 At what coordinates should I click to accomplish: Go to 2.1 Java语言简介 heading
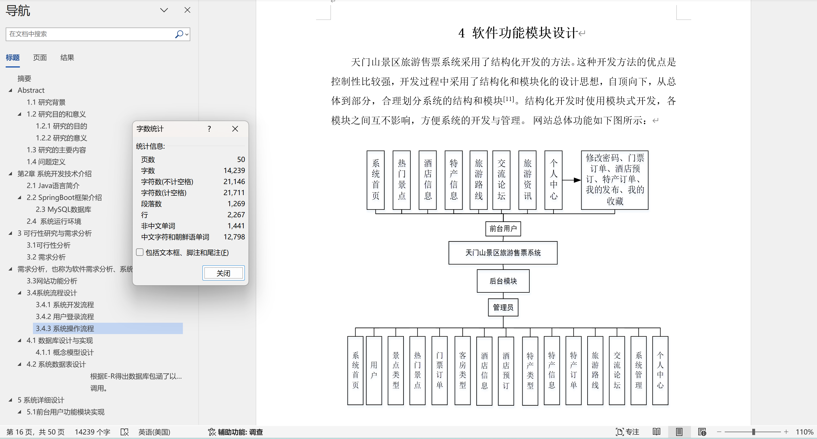(53, 185)
